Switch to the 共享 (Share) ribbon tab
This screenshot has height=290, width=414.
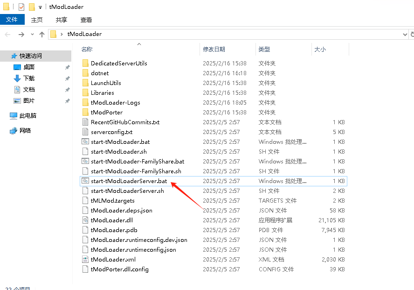coord(62,20)
